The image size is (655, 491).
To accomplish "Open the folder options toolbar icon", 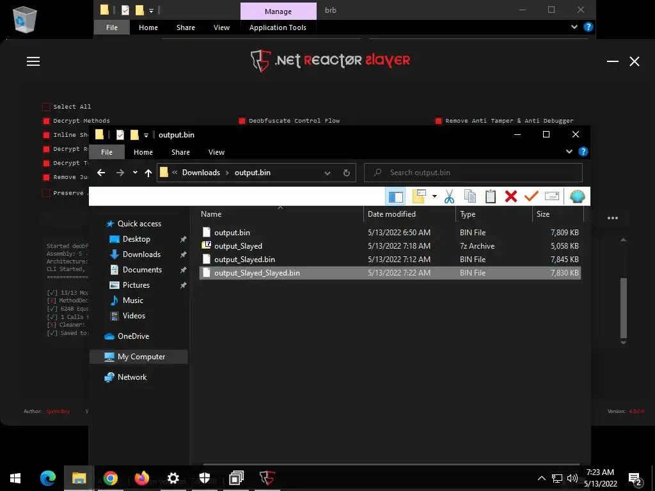I will [419, 196].
